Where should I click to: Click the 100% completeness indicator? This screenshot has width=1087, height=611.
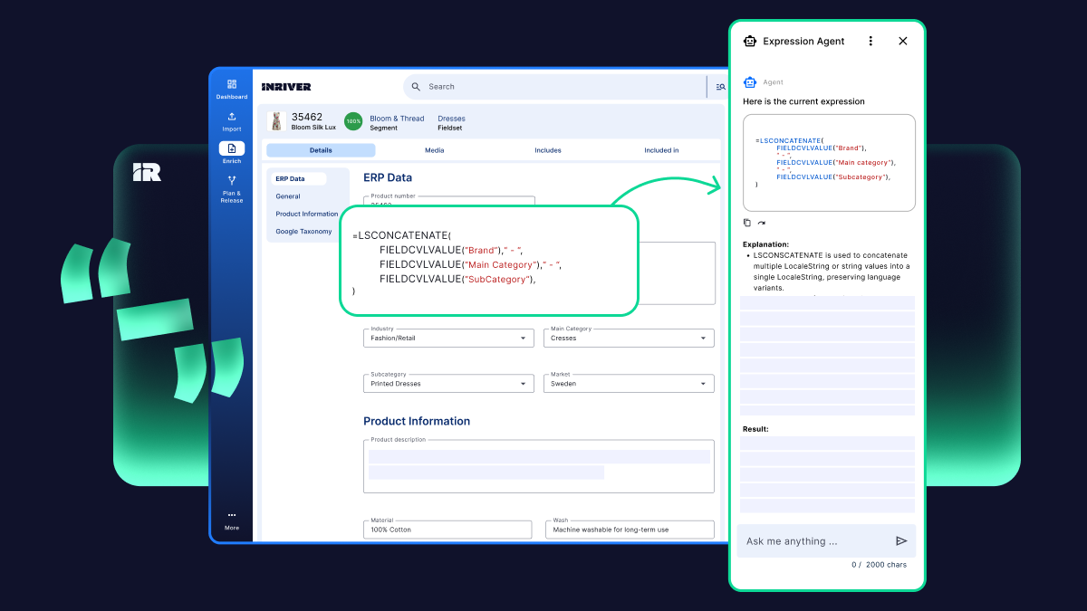[x=353, y=121]
